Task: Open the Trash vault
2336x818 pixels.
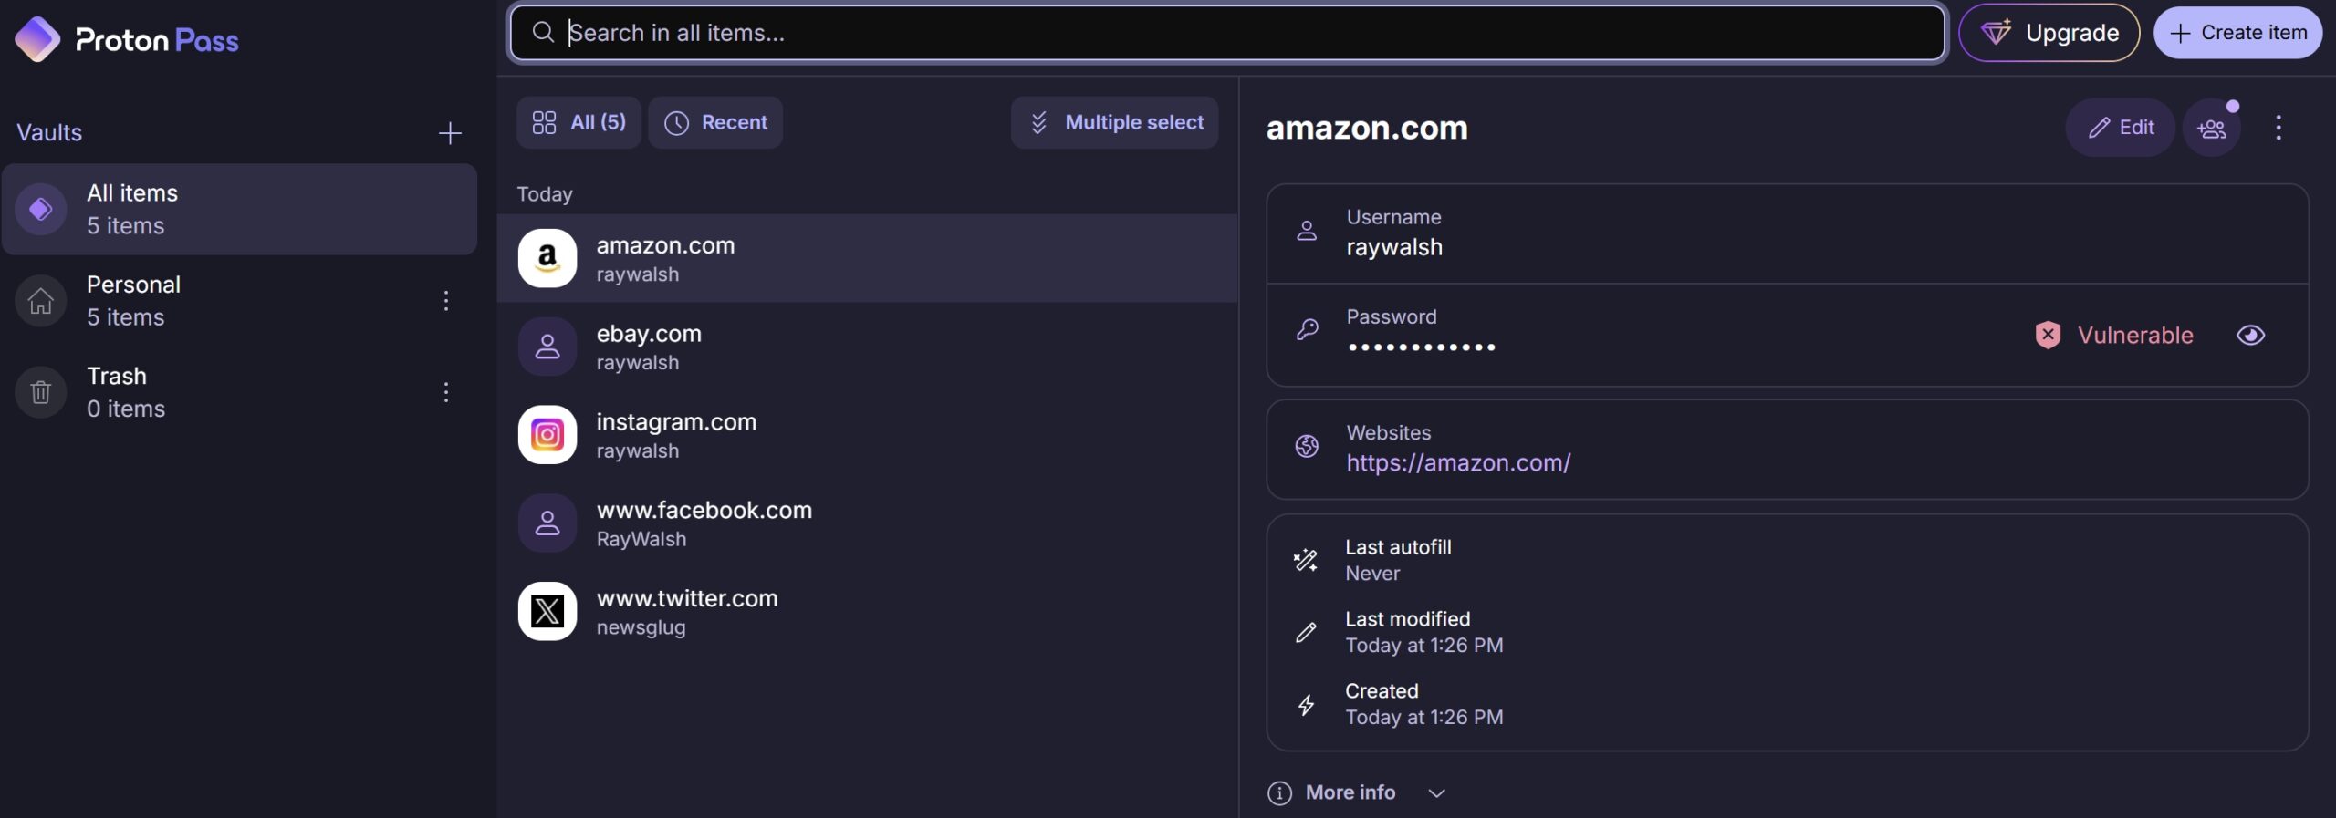Action: [x=239, y=392]
